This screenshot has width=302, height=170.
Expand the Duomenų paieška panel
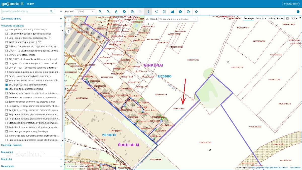31,145
